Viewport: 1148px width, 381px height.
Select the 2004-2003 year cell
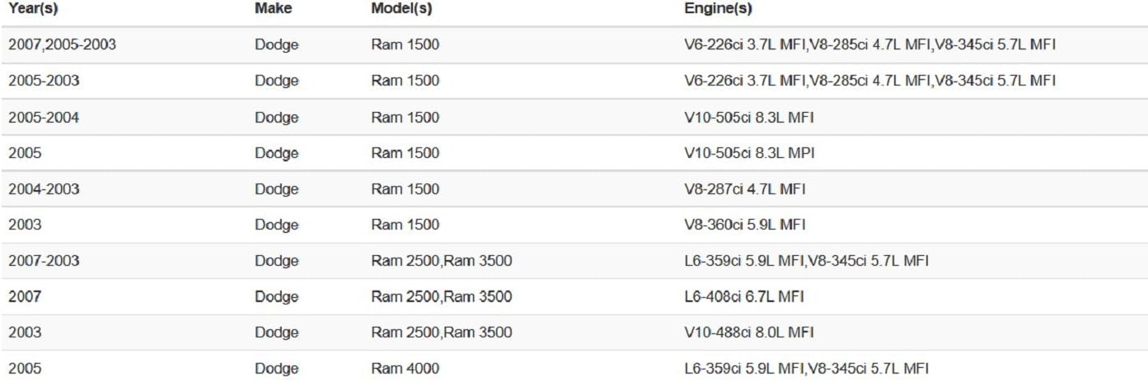point(44,189)
